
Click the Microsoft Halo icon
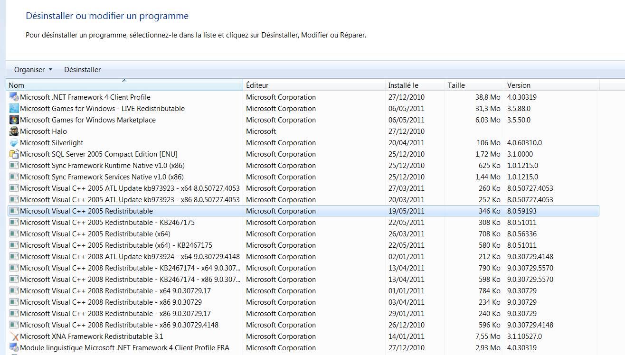click(14, 131)
